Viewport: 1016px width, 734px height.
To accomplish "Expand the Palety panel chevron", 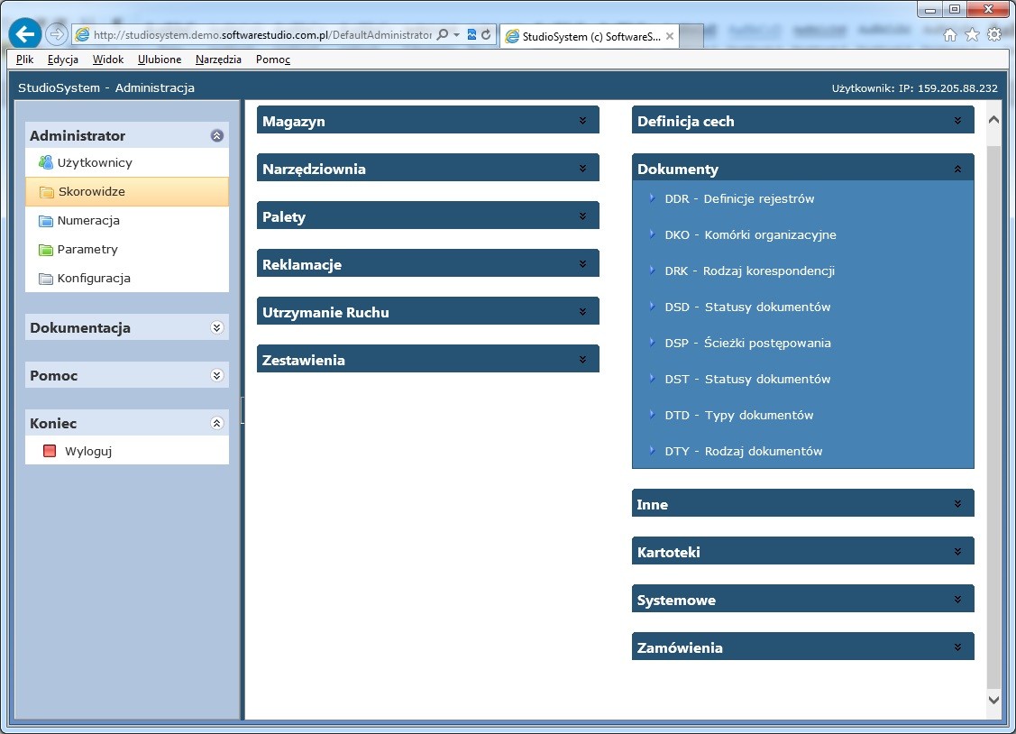I will [582, 216].
